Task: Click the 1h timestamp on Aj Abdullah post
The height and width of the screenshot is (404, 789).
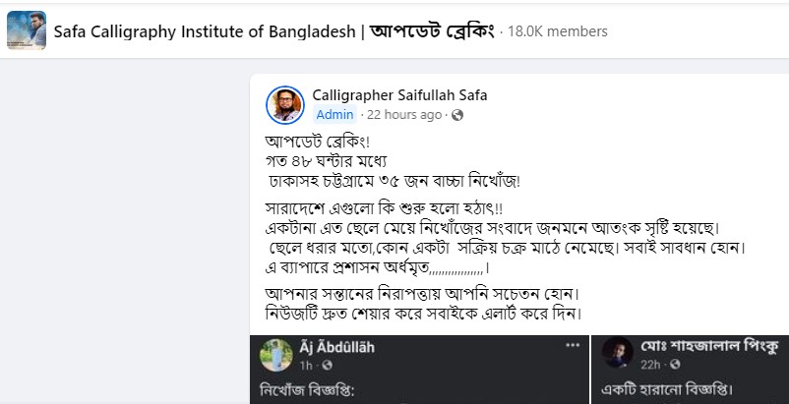Action: (306, 365)
